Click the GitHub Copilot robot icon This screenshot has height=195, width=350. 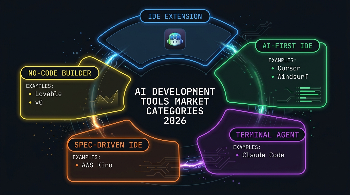(x=175, y=39)
